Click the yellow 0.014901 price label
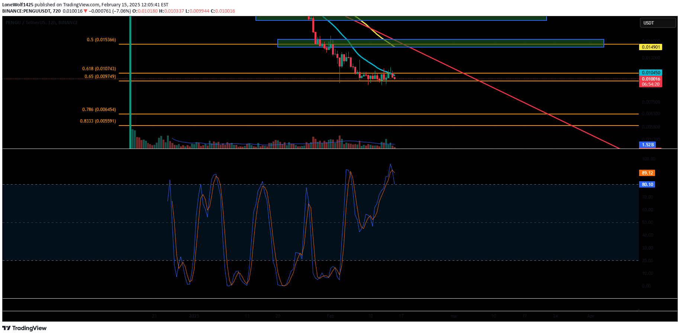This screenshot has width=680, height=335. pyautogui.click(x=651, y=47)
